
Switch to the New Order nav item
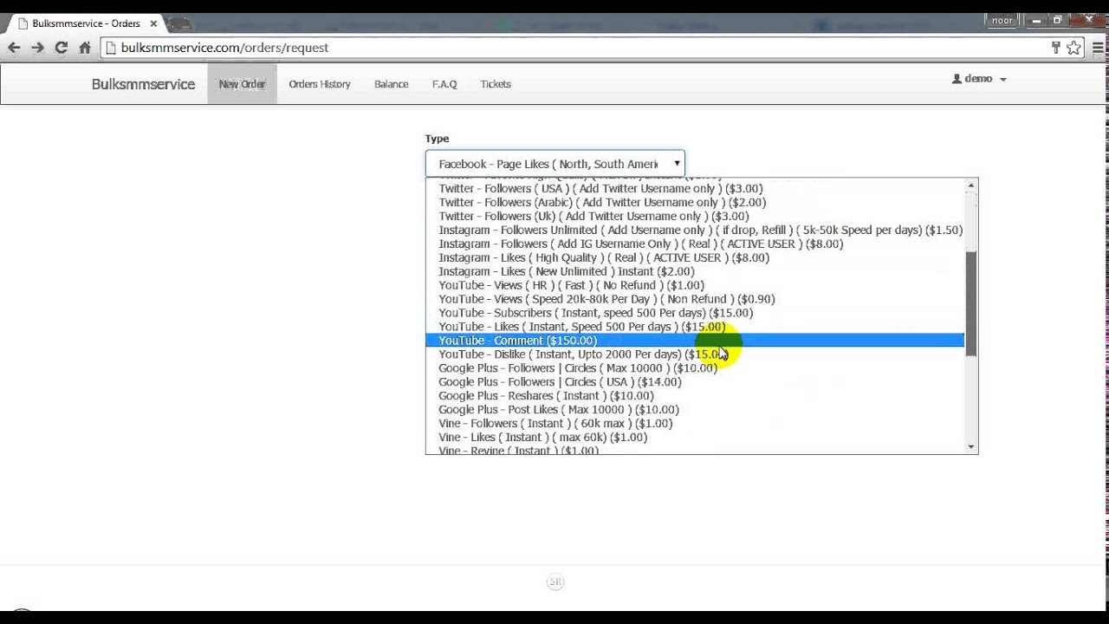pos(242,84)
